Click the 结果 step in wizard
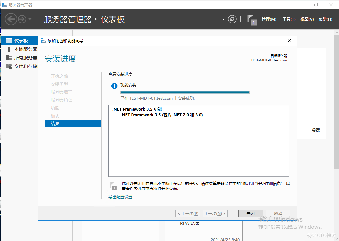Image resolution: width=339 pixels, height=241 pixels. point(73,123)
